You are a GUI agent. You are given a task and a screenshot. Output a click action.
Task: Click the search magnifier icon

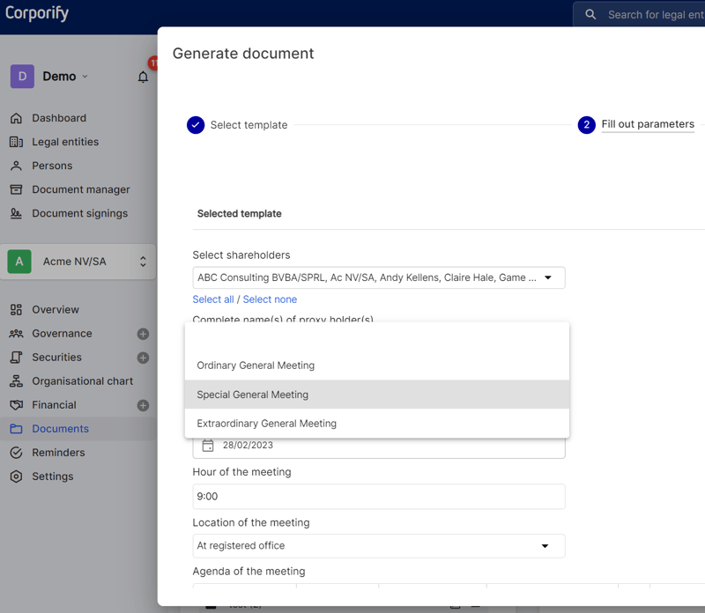590,14
